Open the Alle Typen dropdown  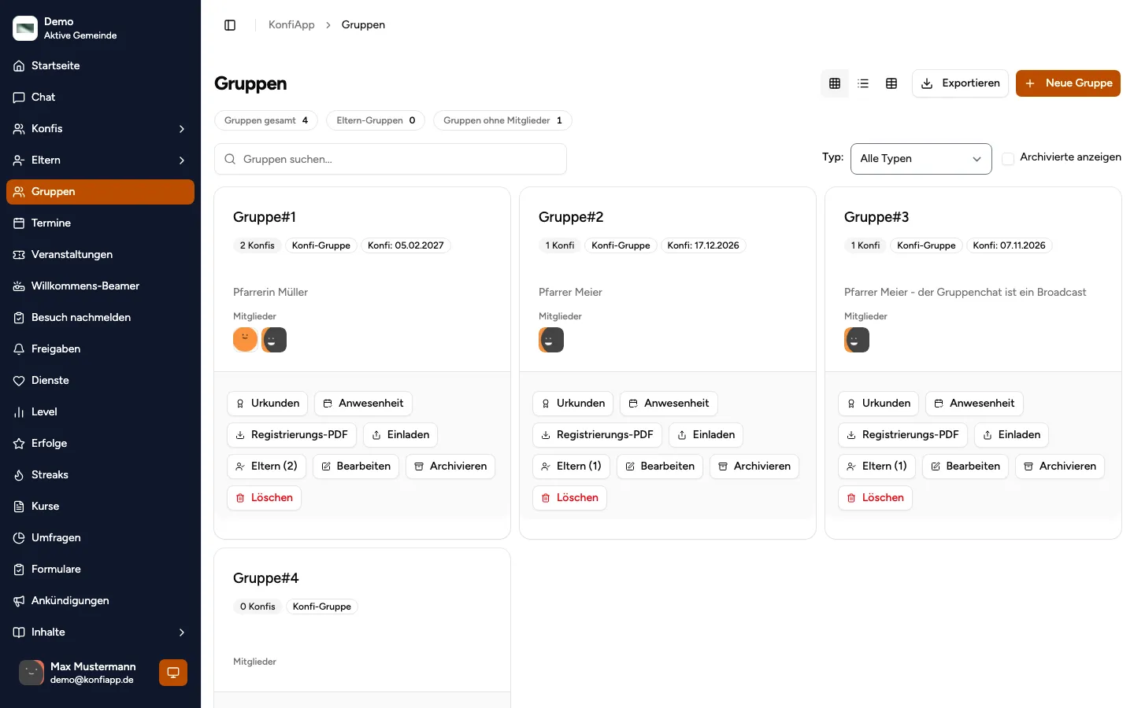pyautogui.click(x=921, y=159)
